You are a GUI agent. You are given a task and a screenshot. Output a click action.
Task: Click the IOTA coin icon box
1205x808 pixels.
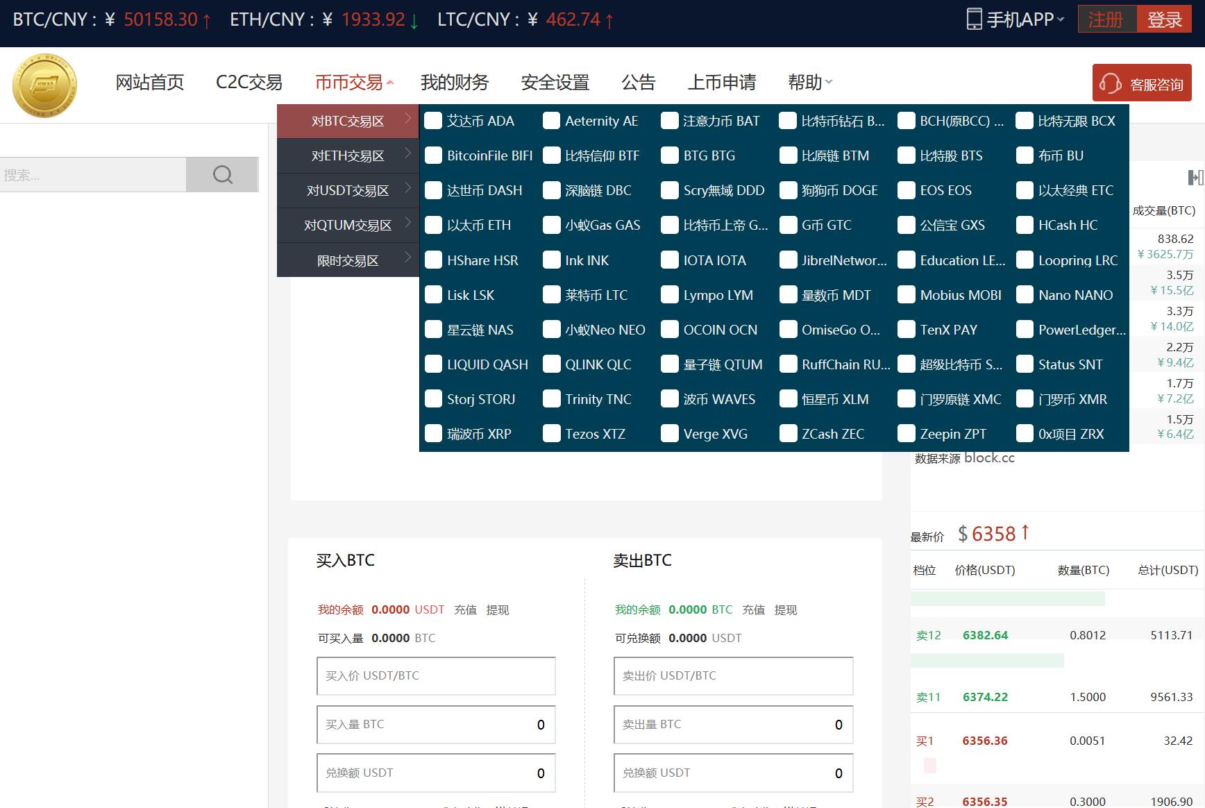[x=669, y=260]
